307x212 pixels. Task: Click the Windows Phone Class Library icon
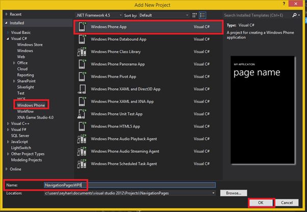click(82, 51)
